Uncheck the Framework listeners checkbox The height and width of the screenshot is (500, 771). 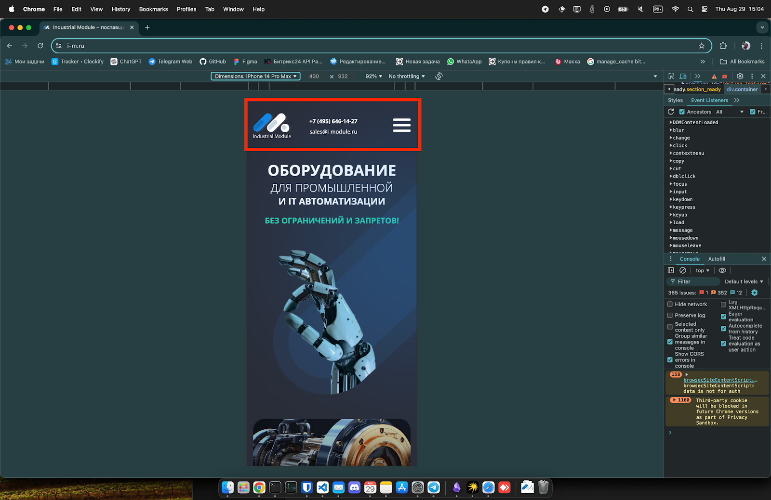[x=753, y=112]
